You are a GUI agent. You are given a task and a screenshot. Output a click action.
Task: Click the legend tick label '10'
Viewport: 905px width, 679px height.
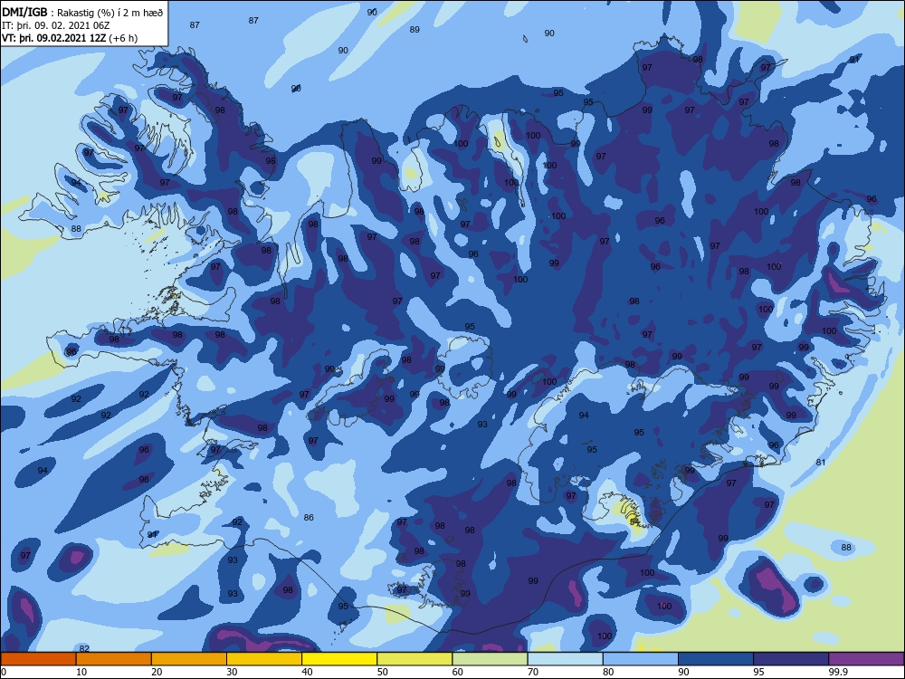(81, 672)
